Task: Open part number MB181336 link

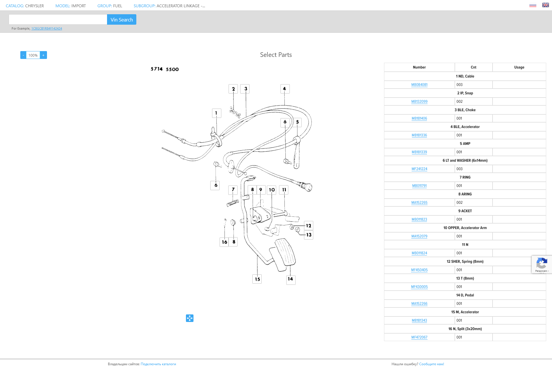Action: pyautogui.click(x=419, y=135)
